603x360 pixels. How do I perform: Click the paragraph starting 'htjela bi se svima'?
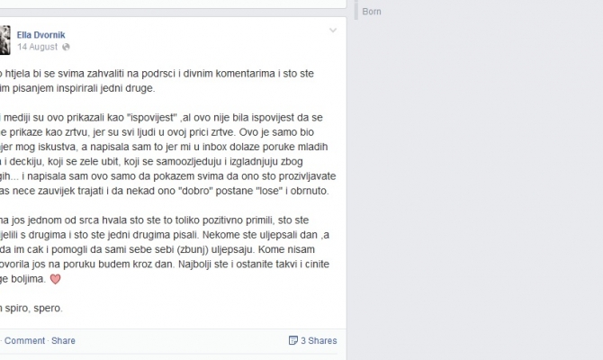point(157,81)
